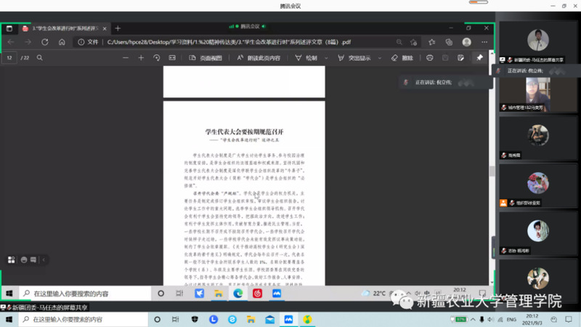The height and width of the screenshot is (327, 581).
Task: Zoom in the PDF with plus icon
Action: coord(141,57)
